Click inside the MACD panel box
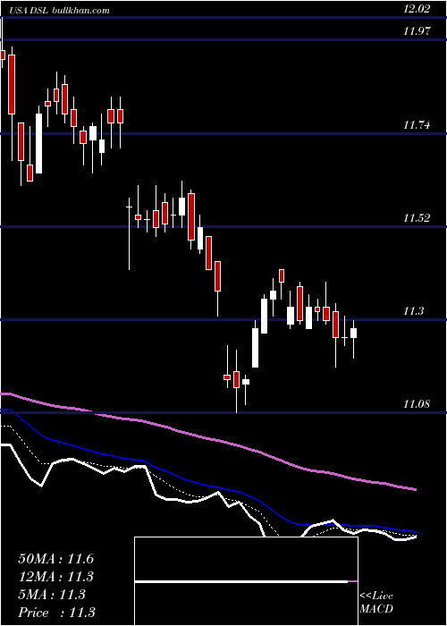The image size is (447, 626). 246,581
